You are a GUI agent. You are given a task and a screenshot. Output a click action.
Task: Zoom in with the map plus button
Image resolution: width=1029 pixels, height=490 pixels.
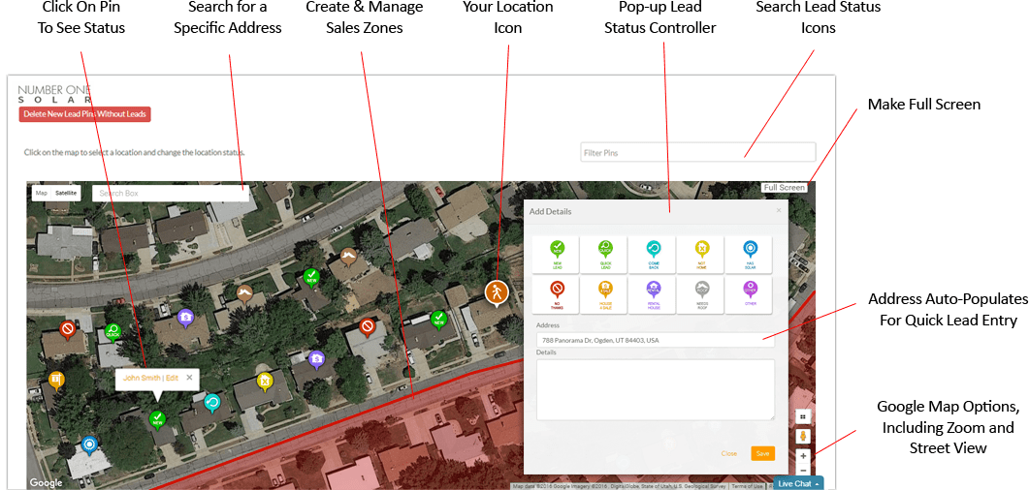click(804, 455)
